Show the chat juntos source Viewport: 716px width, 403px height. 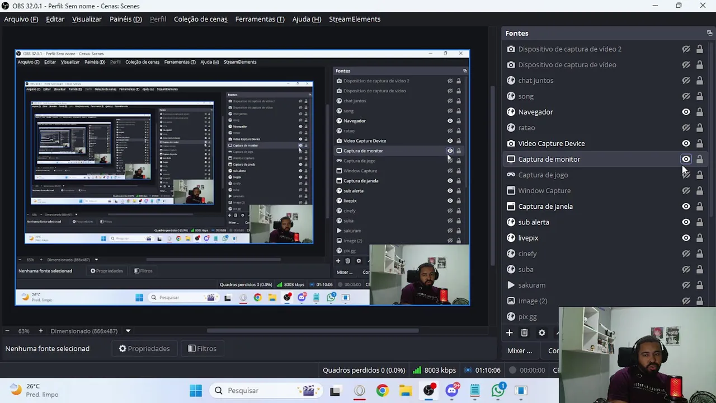click(x=686, y=81)
